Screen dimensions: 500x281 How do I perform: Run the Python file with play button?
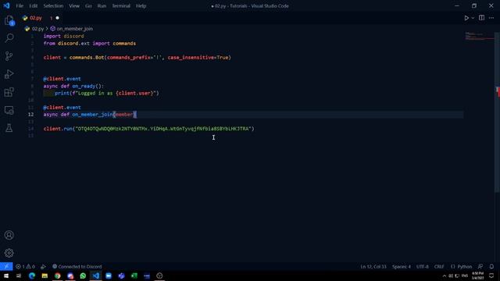(x=466, y=18)
